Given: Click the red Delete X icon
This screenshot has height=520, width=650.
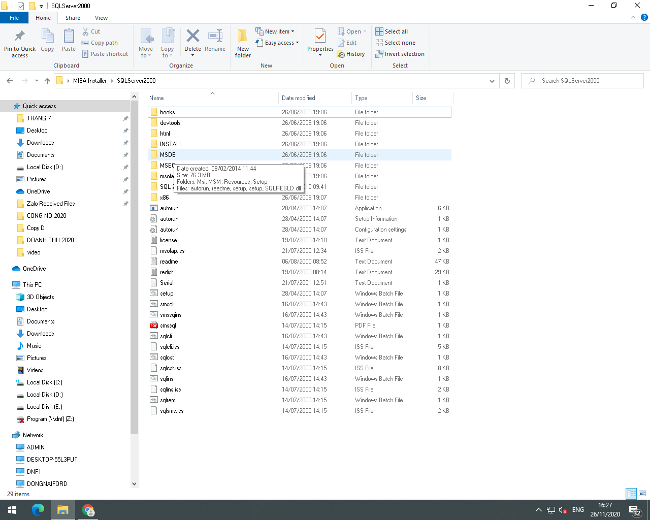Looking at the screenshot, I should coord(192,36).
